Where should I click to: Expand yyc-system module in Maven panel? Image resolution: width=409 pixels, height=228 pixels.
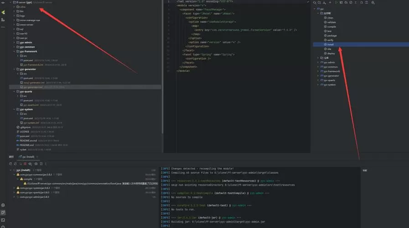tap(318, 84)
